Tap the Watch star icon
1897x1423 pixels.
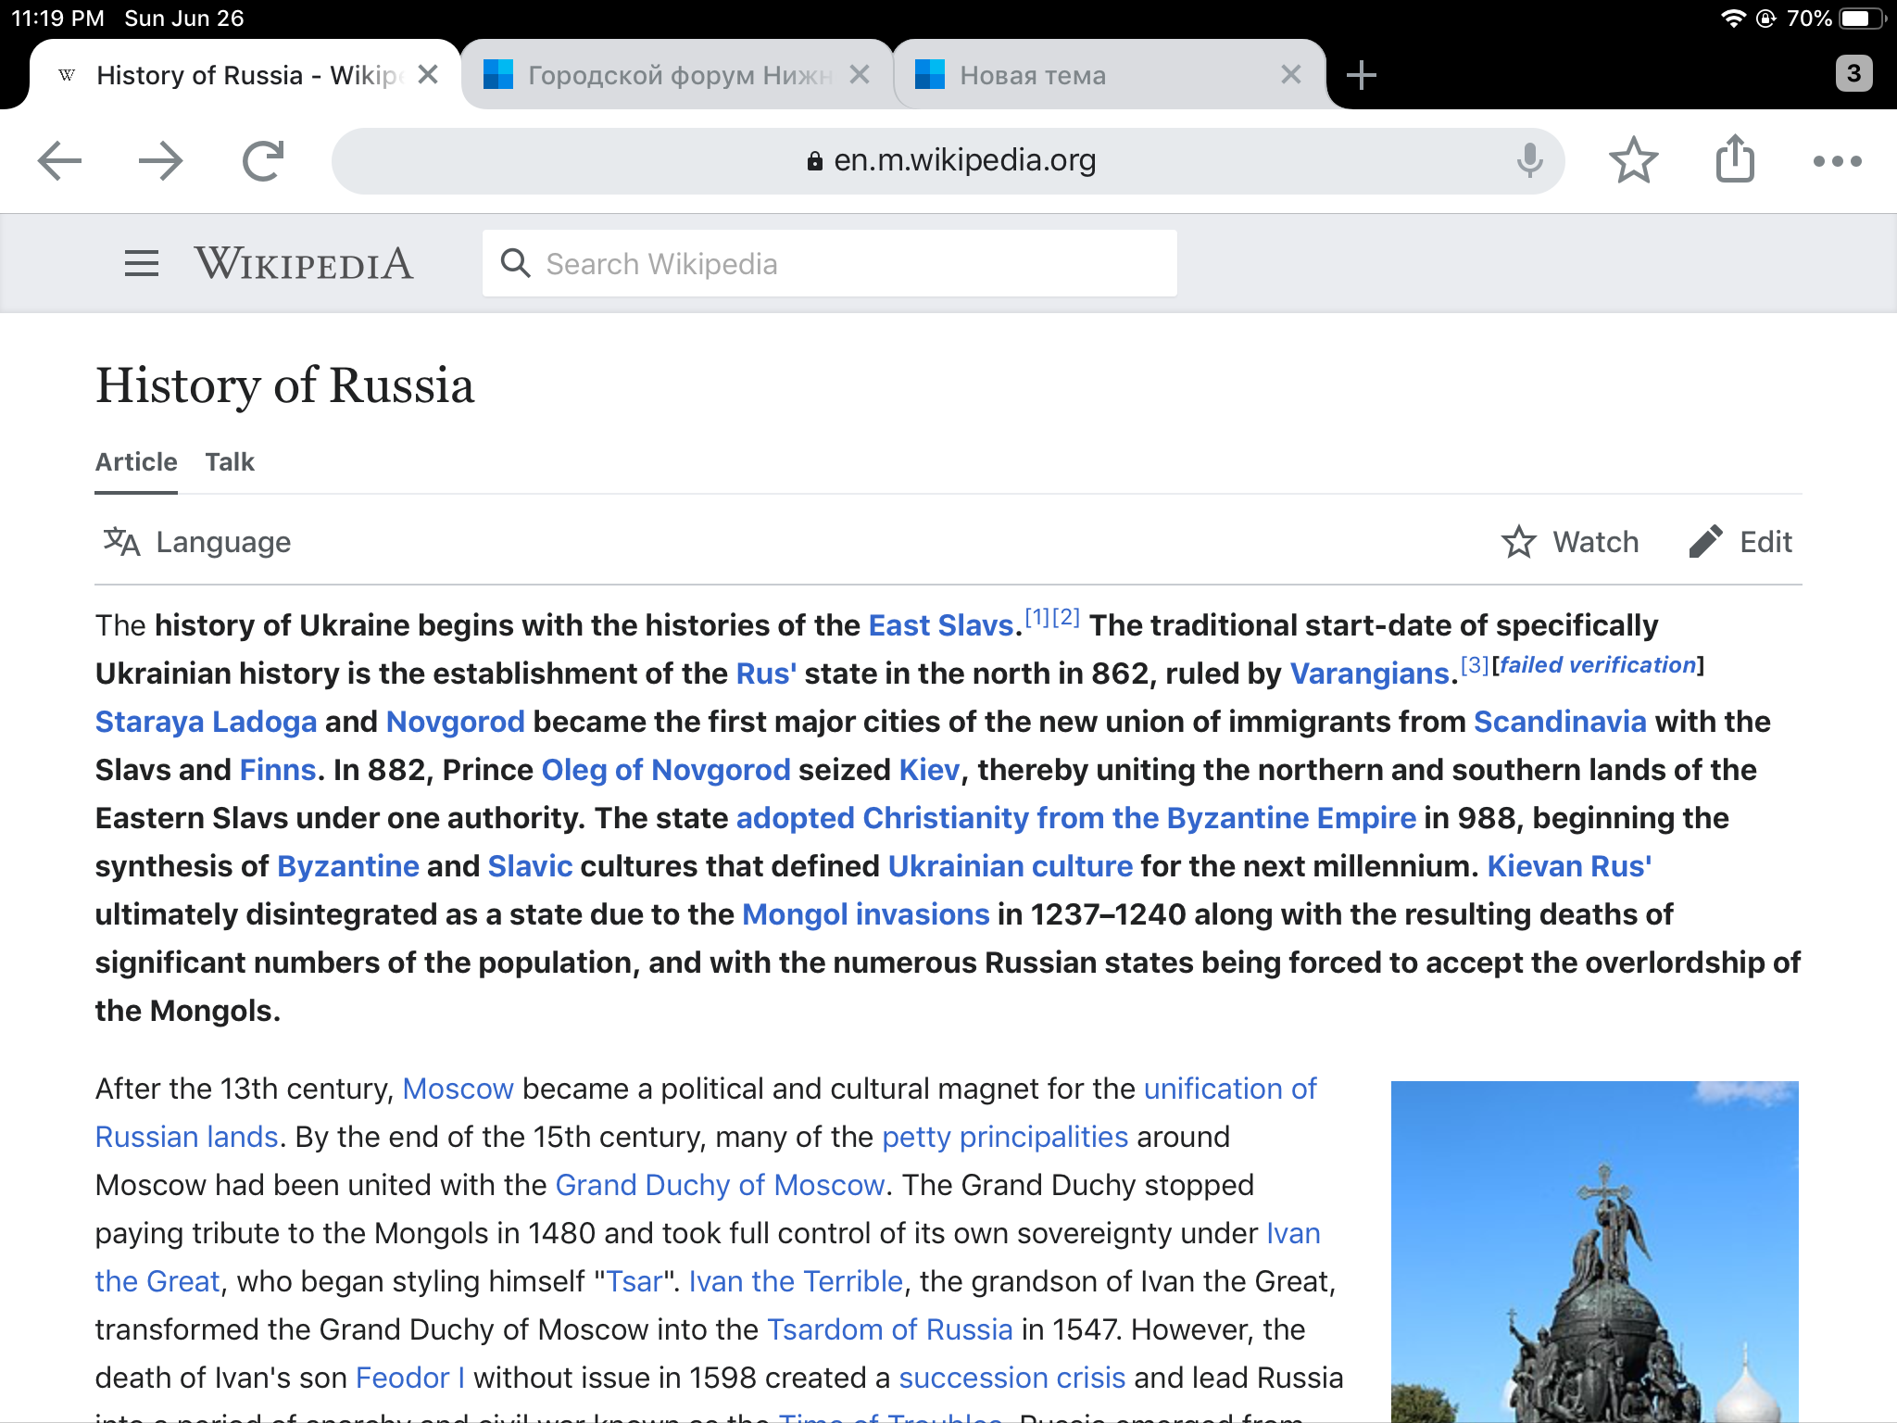1518,542
